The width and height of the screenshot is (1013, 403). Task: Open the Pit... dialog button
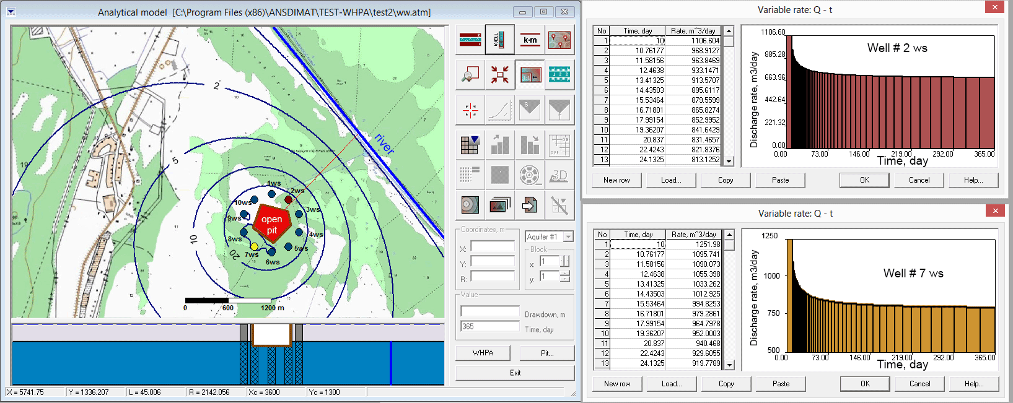pos(547,353)
